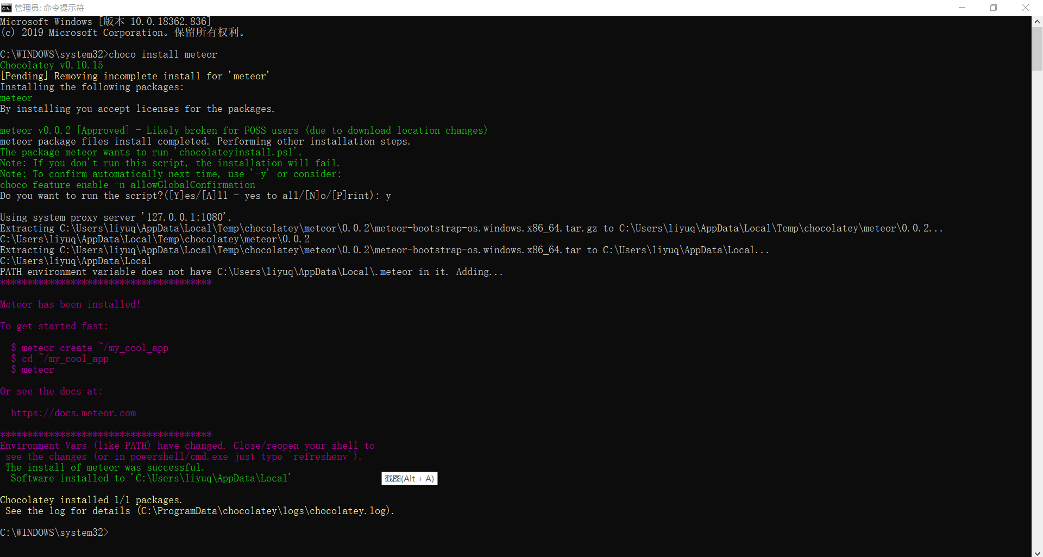Click the Environment Vars changed warning text
1043x557 pixels.
click(187, 446)
